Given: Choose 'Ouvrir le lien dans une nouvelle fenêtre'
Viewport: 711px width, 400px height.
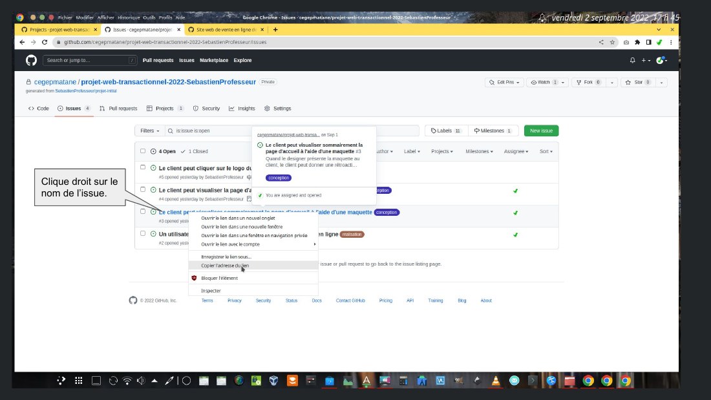Looking at the screenshot, I should pos(253,227).
